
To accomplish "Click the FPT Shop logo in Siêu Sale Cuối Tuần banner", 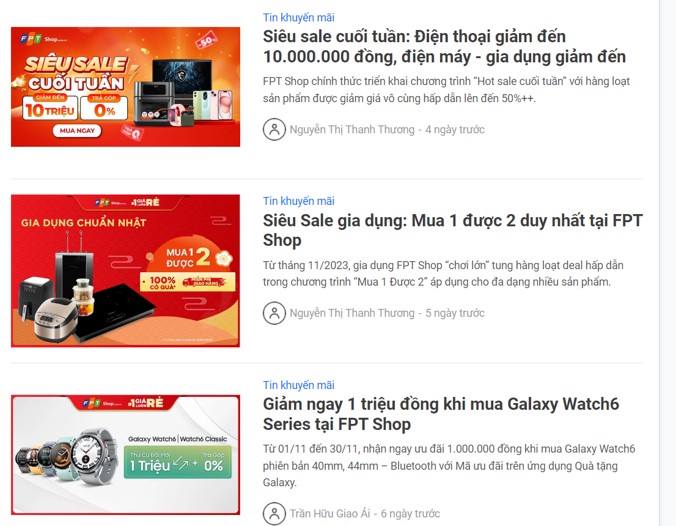I will click(43, 39).
